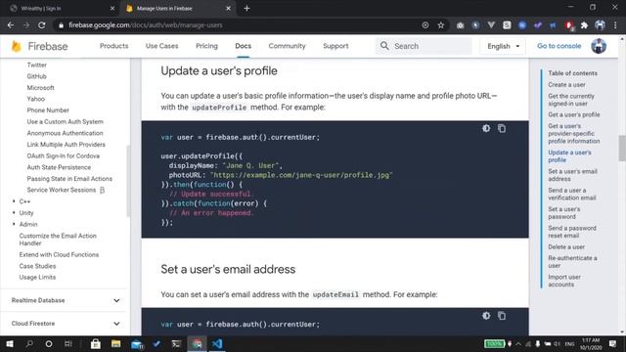
Task: Click the camera extension icon
Action: pyautogui.click(x=460, y=25)
